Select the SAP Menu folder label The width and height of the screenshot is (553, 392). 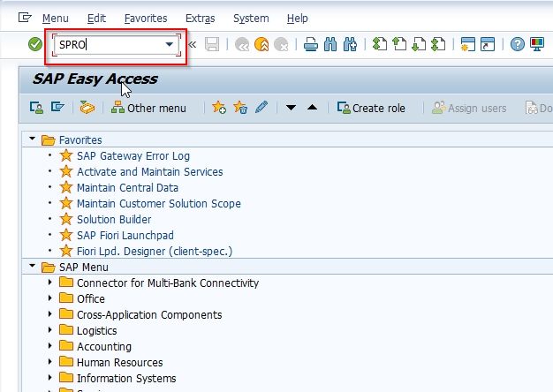point(84,268)
